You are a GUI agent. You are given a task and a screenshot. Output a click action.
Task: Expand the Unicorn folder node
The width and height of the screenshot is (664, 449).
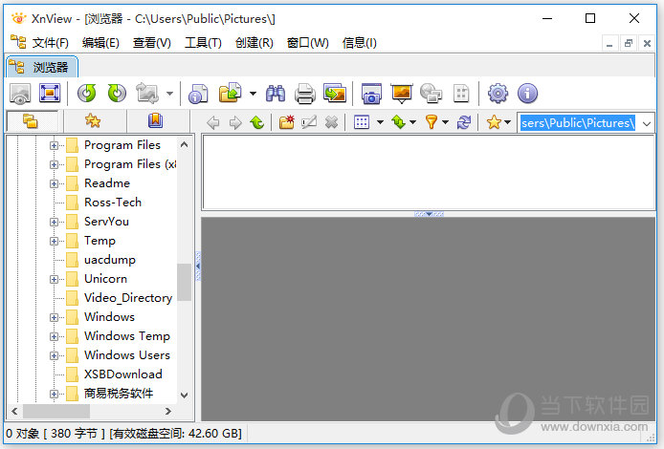pos(54,279)
